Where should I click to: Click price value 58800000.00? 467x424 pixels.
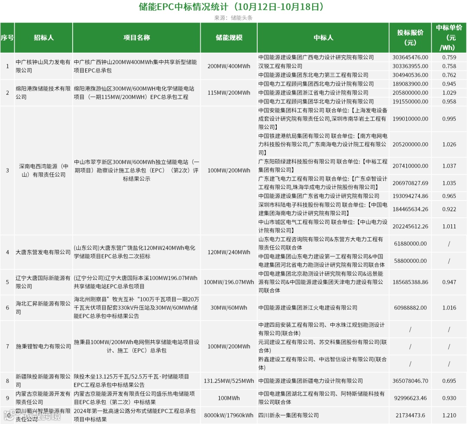(x=410, y=261)
